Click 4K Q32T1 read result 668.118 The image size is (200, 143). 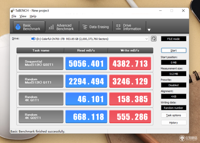[x=86, y=116]
